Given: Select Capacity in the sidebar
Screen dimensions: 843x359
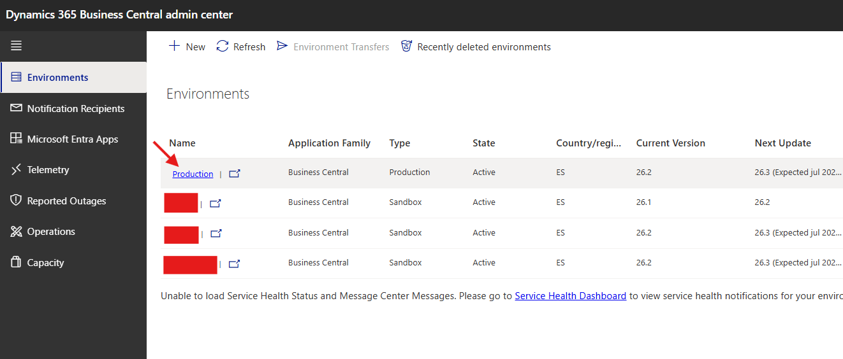Looking at the screenshot, I should [73, 262].
